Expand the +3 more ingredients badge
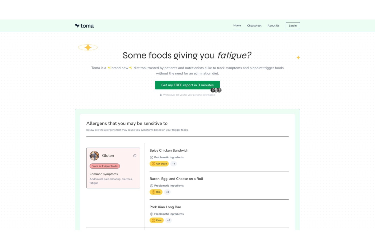 pos(167,192)
